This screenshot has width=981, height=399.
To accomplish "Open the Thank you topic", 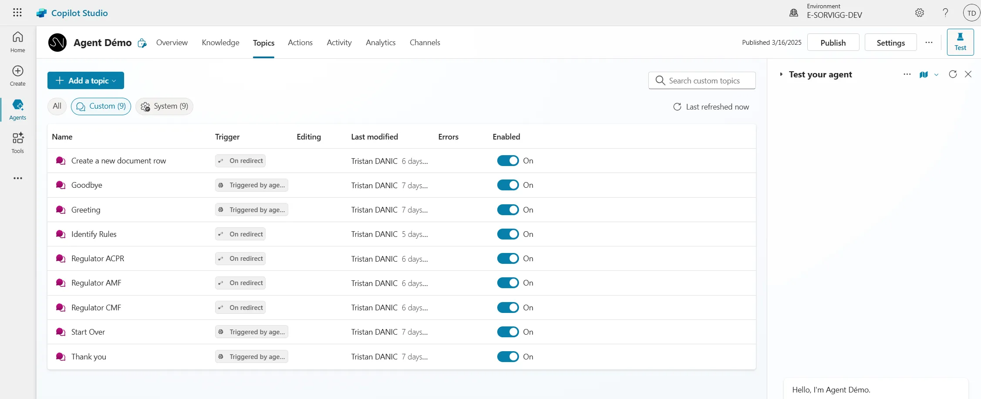I will click(x=89, y=357).
